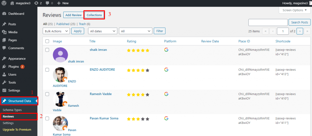Click Pavan Kumar Soma's profile photo
The height and width of the screenshot is (136, 312).
coord(60,123)
